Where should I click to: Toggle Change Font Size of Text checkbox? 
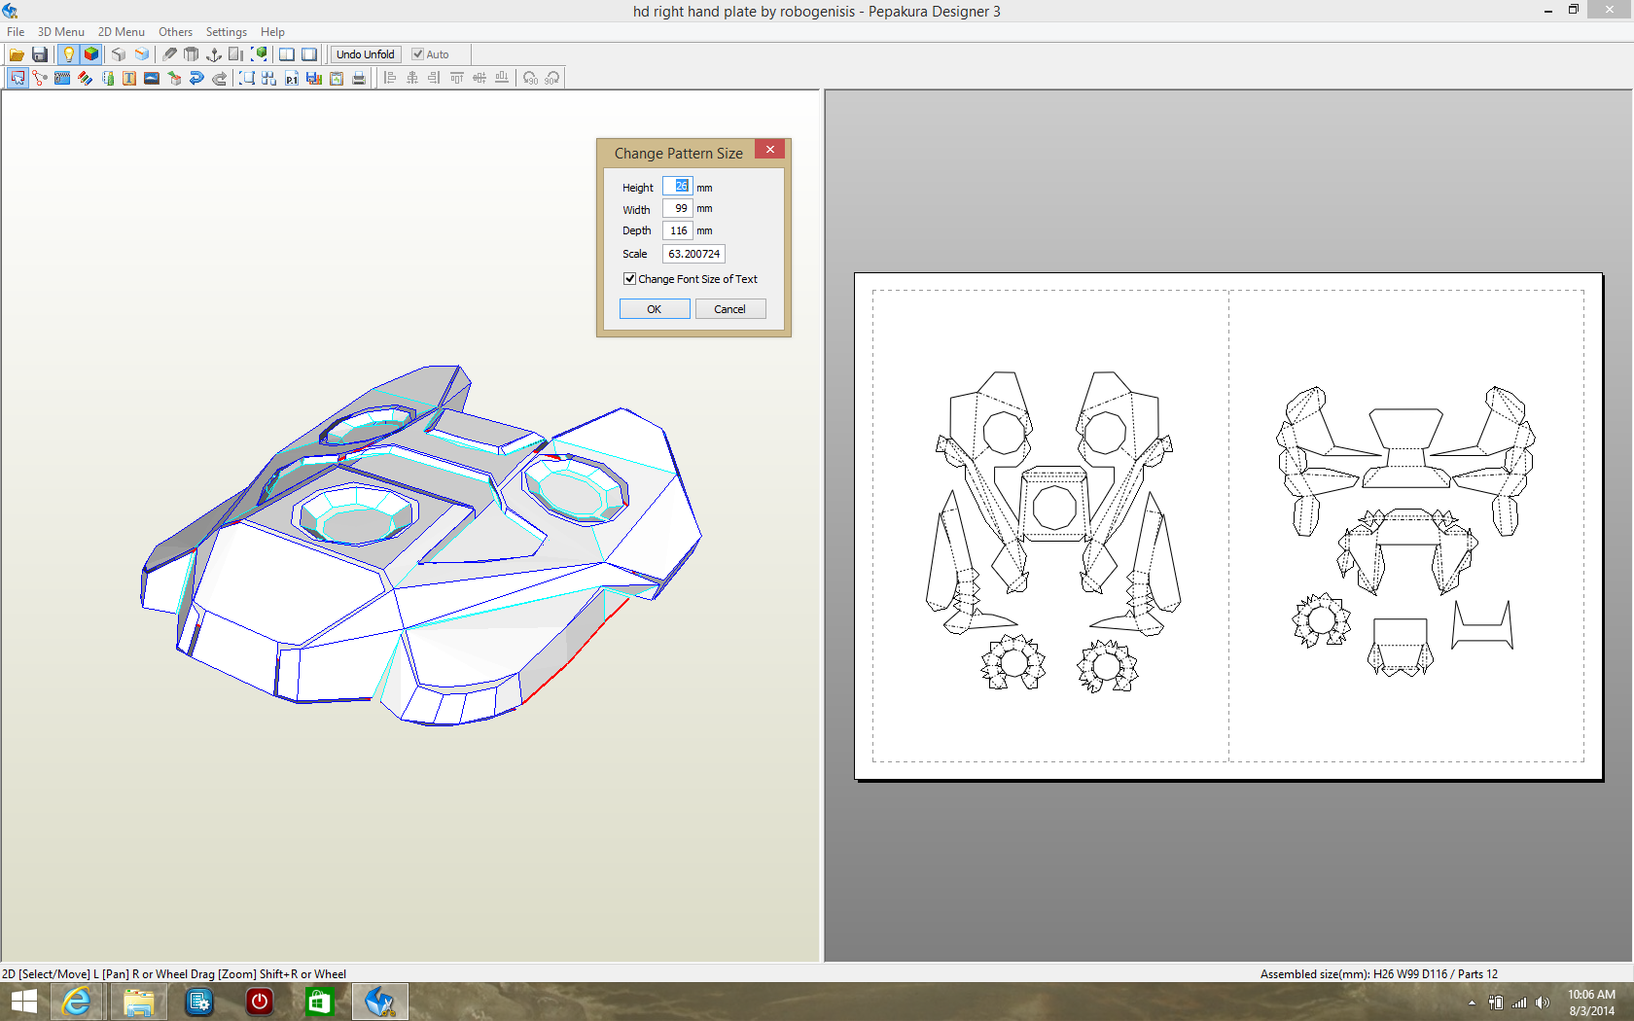629,279
